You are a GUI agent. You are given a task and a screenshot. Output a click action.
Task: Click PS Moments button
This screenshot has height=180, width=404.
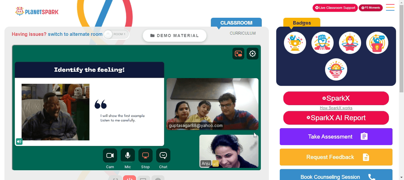(x=370, y=8)
